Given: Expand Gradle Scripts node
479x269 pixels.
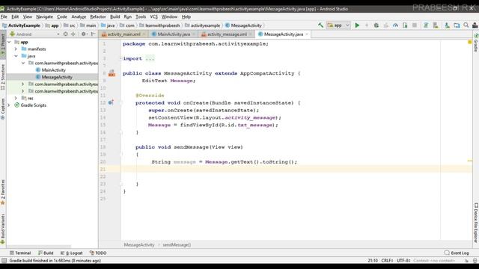Looking at the screenshot, I should pyautogui.click(x=9, y=105).
